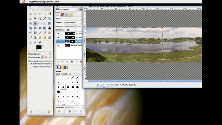
Task: Select the Pencil tool
Action: (40, 33)
